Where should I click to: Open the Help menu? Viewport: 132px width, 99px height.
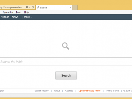(26, 12)
